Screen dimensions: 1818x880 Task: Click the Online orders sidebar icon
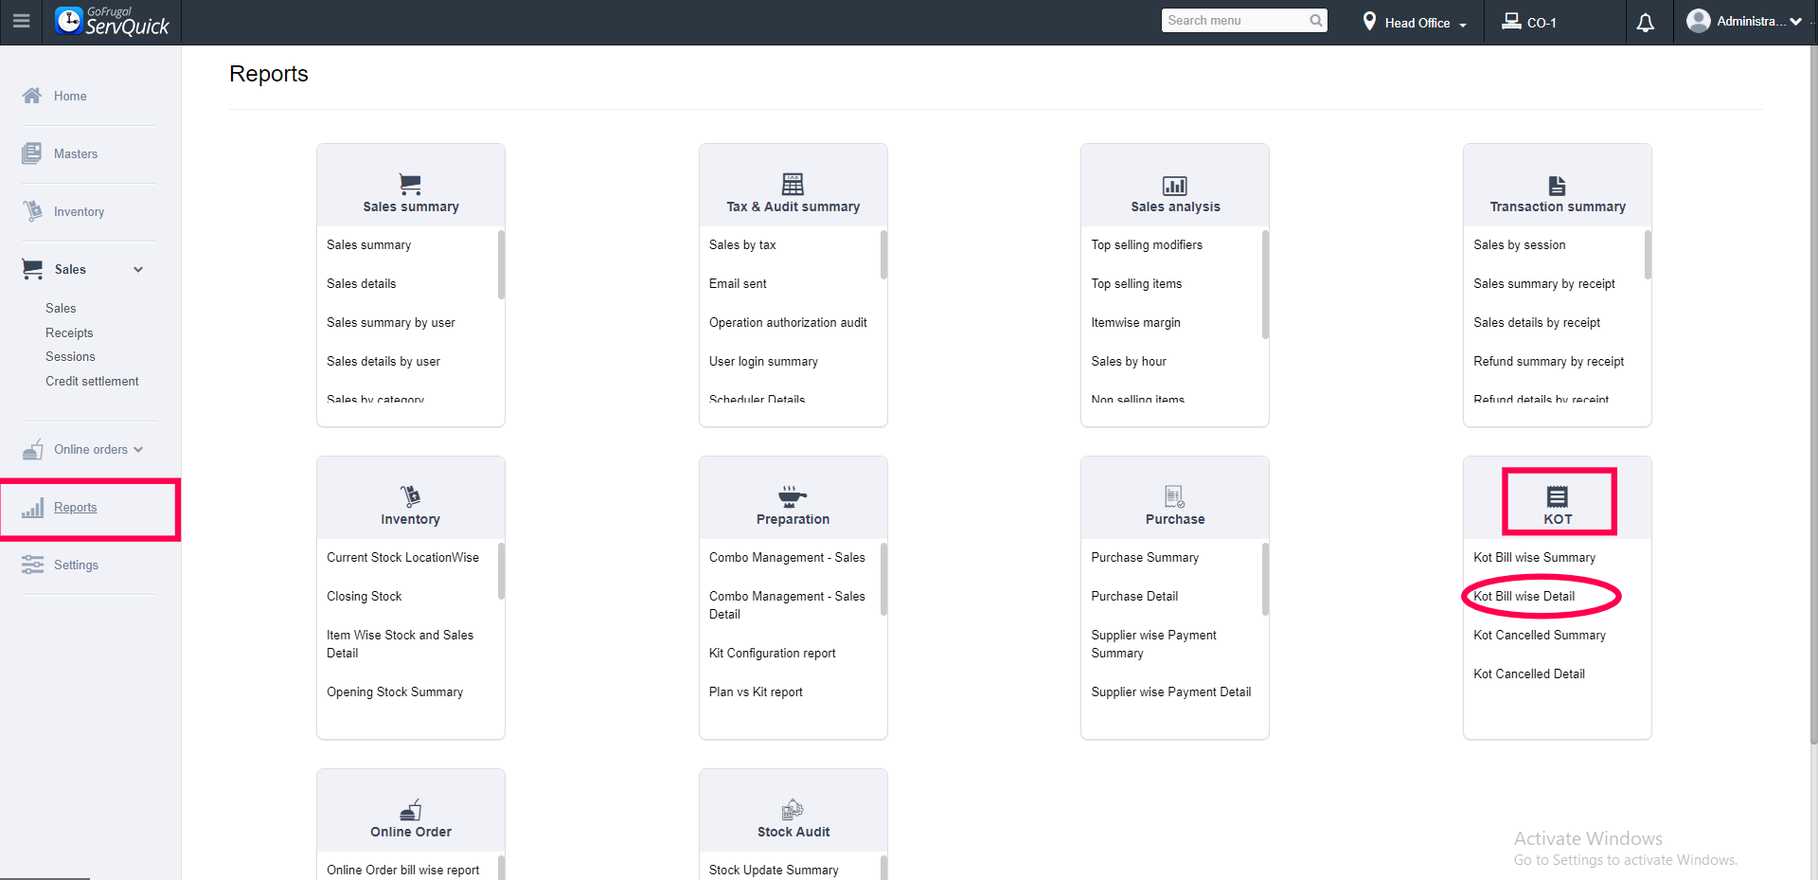[x=32, y=449]
